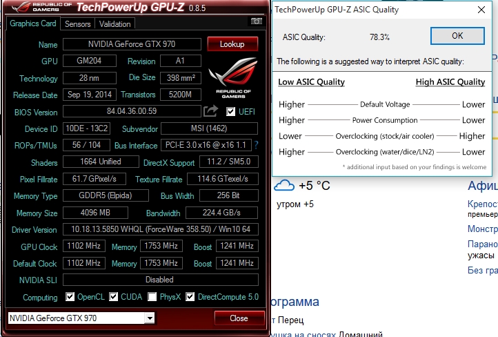Click the Revision value A1
The image size is (498, 337).
point(181,61)
